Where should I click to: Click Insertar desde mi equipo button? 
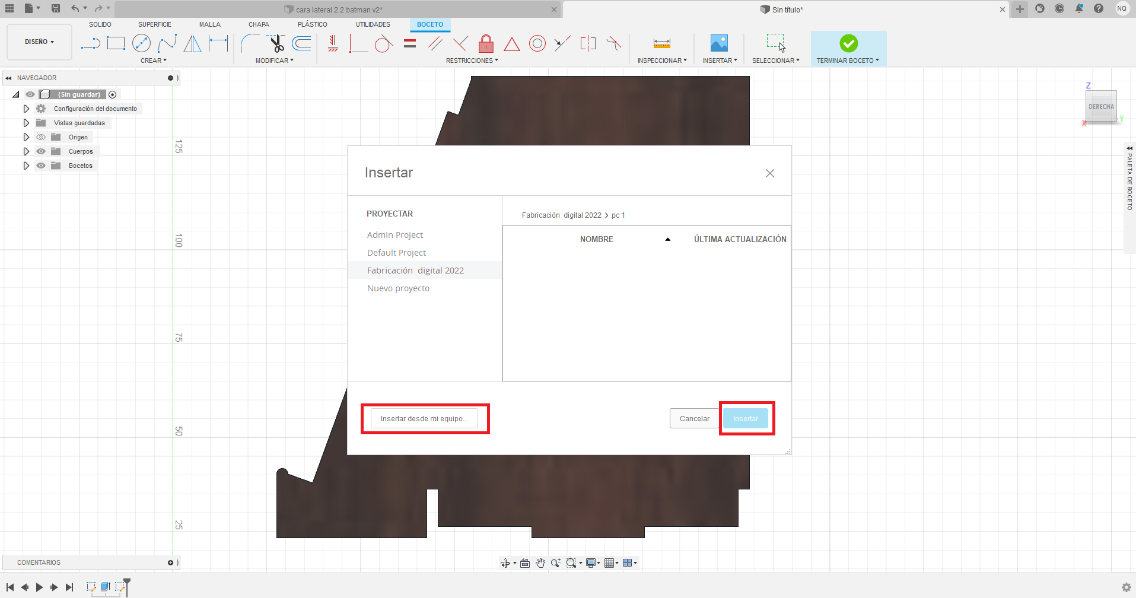424,419
